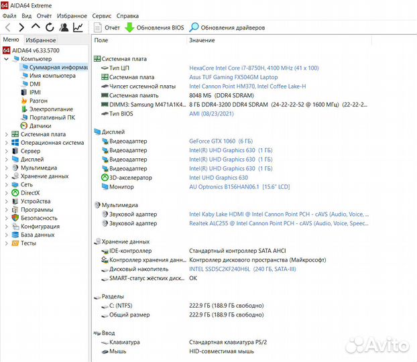
Task: Select Имя компьютера tree item
Action: pos(52,76)
